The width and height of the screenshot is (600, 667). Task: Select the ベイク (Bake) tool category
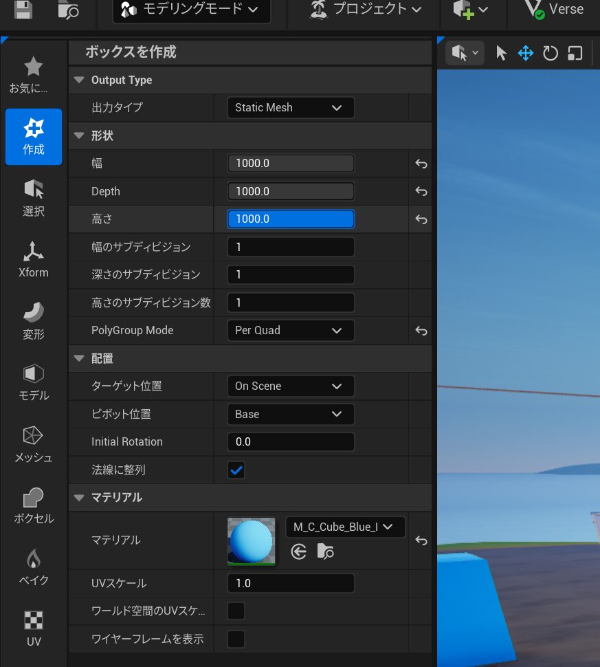33,566
